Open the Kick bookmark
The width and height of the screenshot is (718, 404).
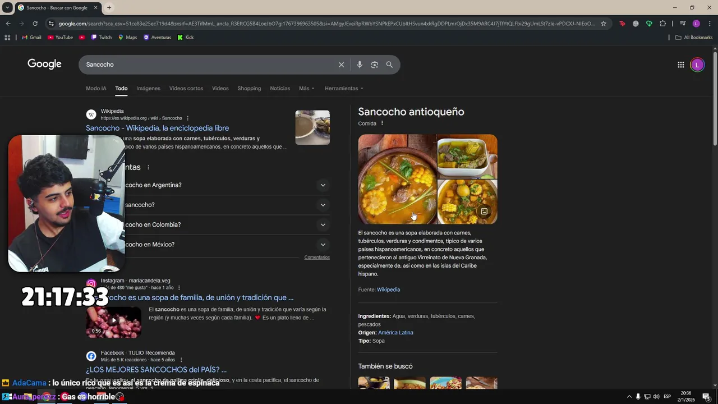(186, 38)
